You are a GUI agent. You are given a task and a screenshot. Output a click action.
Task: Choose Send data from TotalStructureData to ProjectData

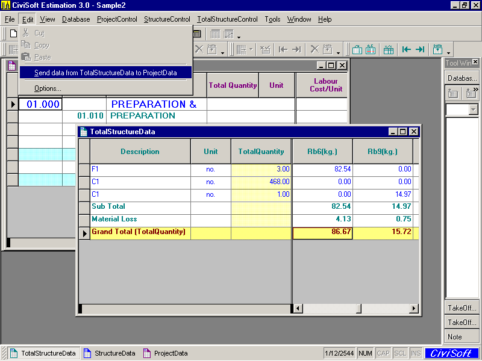click(x=106, y=73)
